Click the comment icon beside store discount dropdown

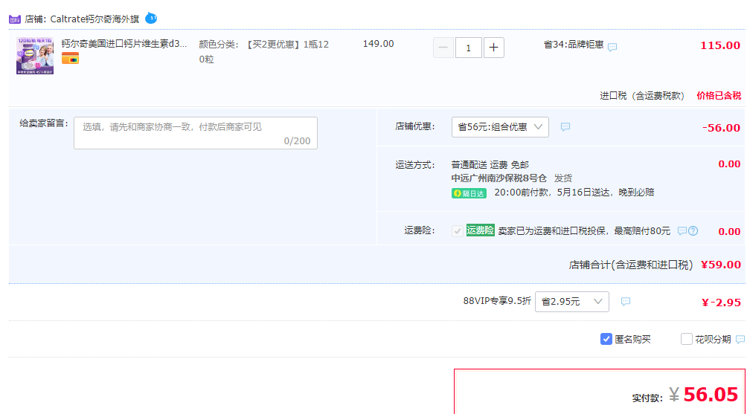click(x=565, y=126)
